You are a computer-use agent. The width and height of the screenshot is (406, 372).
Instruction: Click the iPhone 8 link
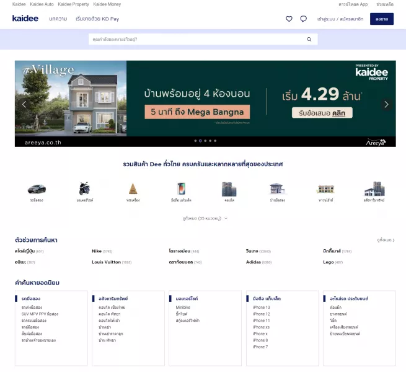[x=260, y=340]
